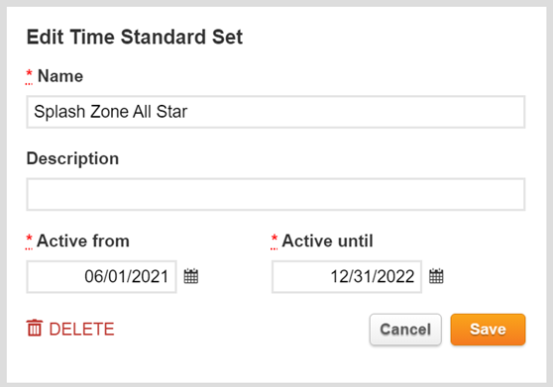The width and height of the screenshot is (553, 387).
Task: Click the Description field label
Action: pyautogui.click(x=72, y=158)
